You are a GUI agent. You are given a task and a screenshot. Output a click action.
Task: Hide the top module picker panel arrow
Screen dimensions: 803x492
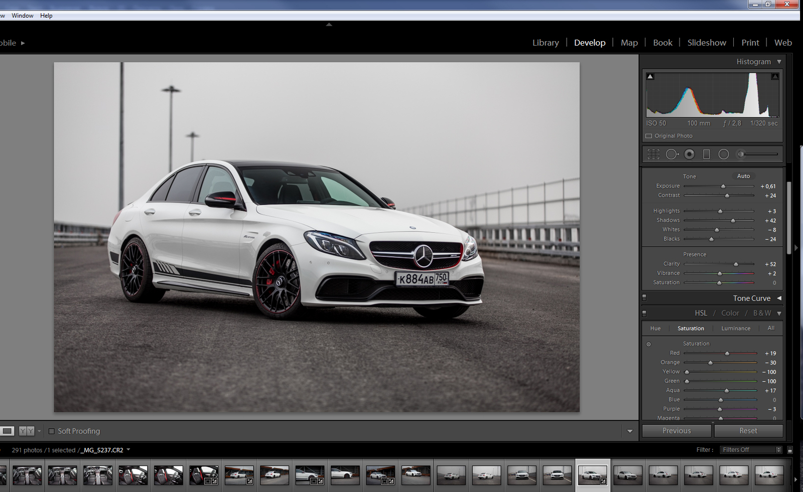coord(329,24)
